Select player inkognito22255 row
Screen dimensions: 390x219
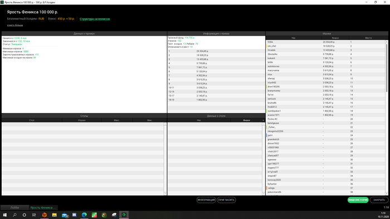[325, 131]
